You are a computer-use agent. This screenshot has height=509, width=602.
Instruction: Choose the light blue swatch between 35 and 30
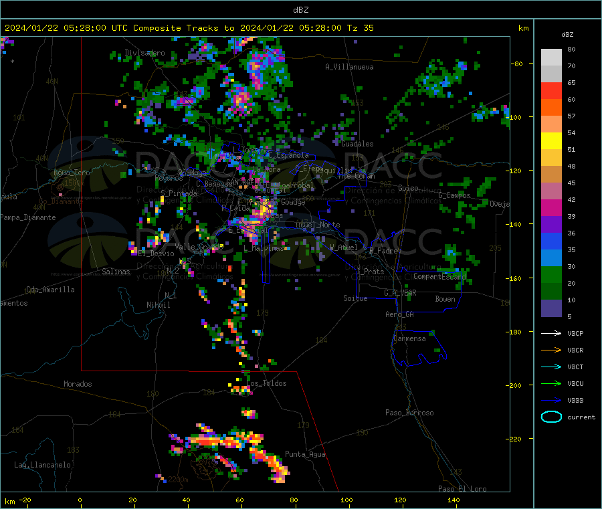tap(551, 258)
